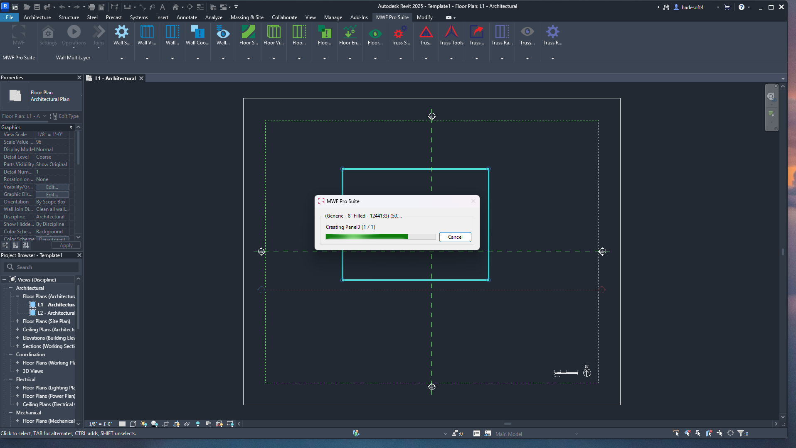Click the Autodesk shopping cart icon

[727, 7]
